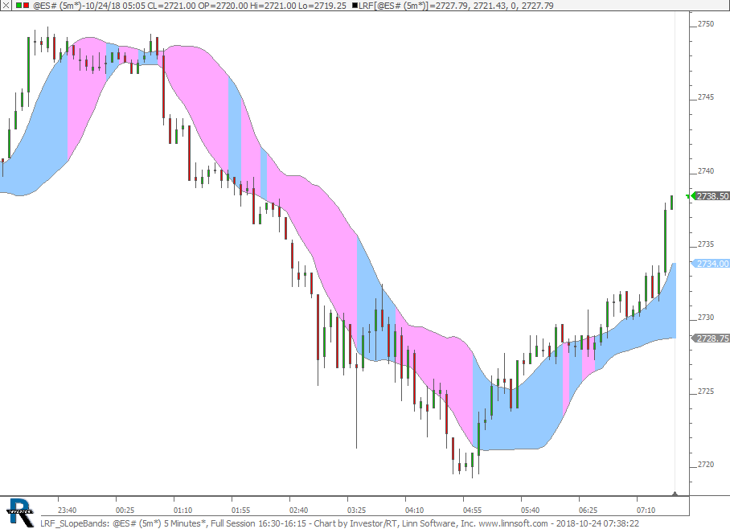The width and height of the screenshot is (730, 529).
Task: Click the 01:10 time axis label
Action: 182,510
